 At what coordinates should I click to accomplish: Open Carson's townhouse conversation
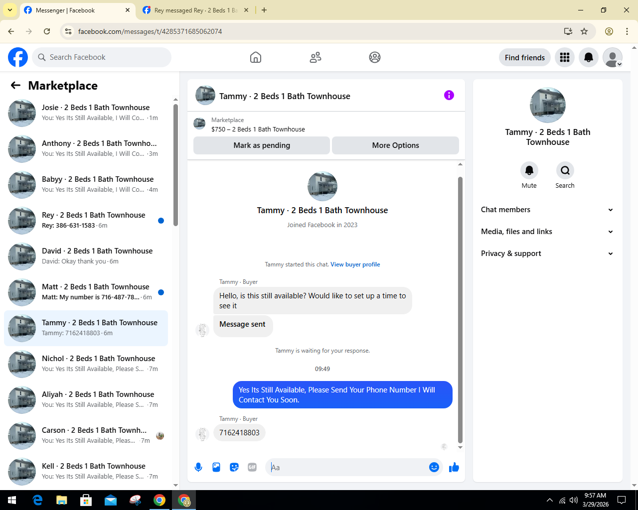(86, 436)
